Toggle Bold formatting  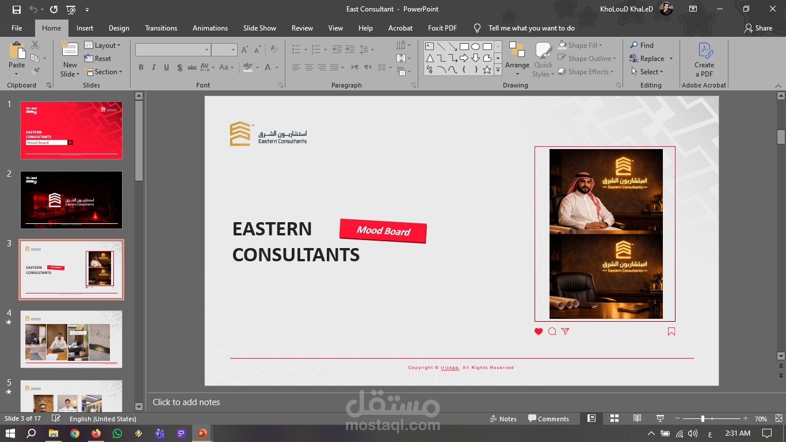tap(141, 67)
